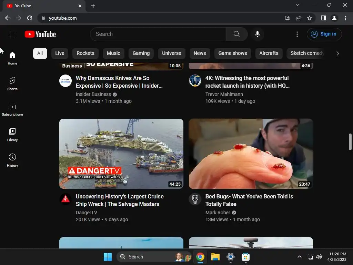Open the volume icon in system tray

coord(319,257)
